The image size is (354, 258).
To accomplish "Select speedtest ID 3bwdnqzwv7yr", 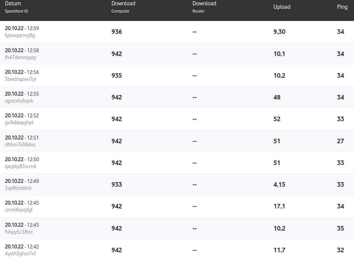I will click(x=21, y=79).
